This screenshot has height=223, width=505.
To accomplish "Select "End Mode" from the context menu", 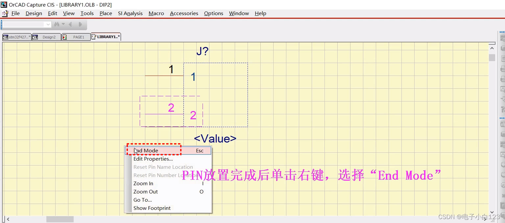I will coord(147,150).
